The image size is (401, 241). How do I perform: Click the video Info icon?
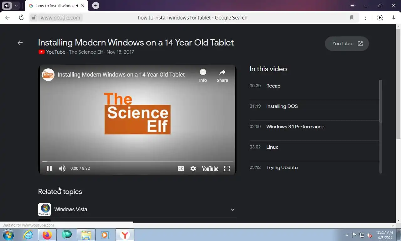(x=203, y=76)
